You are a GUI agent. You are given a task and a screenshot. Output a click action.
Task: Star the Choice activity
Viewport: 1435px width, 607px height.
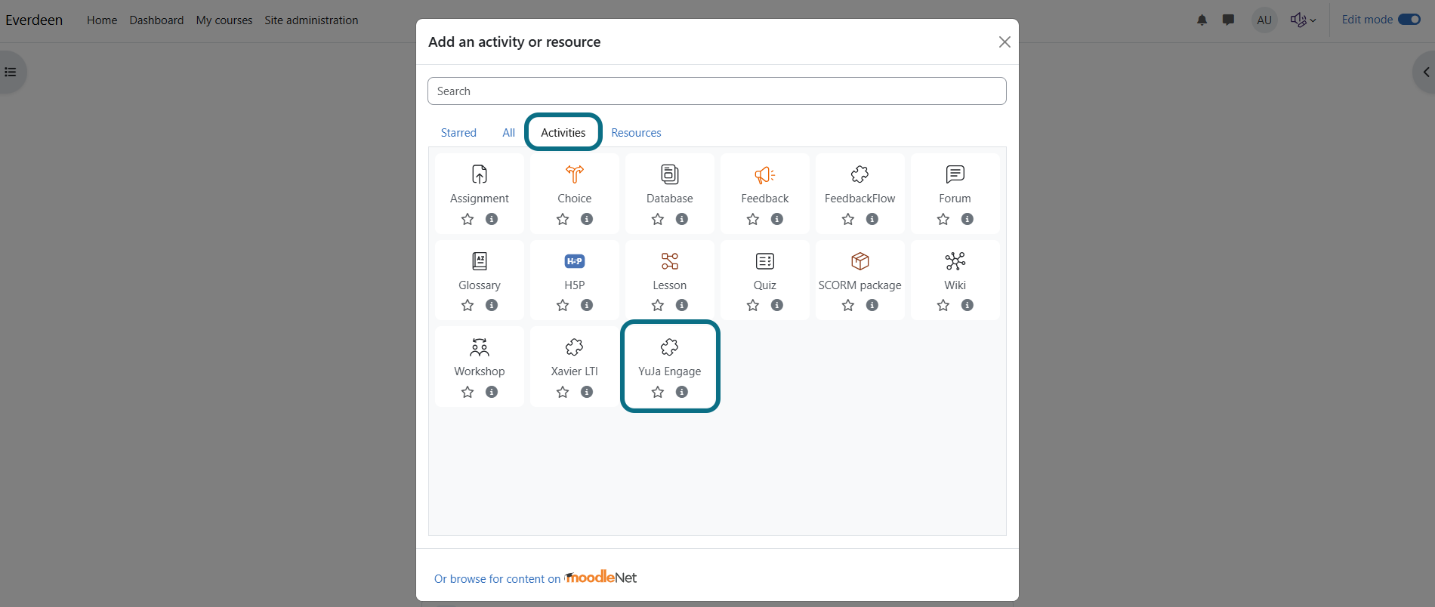coord(563,219)
